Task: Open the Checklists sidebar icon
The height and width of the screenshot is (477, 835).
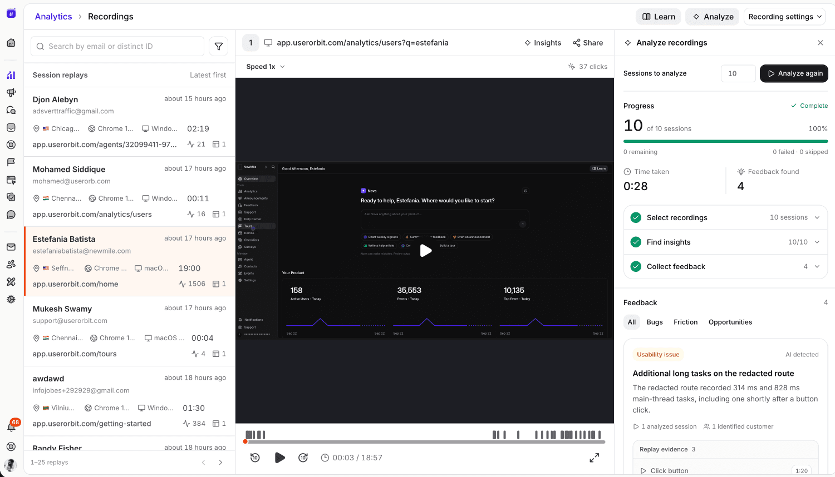Action: (11, 197)
